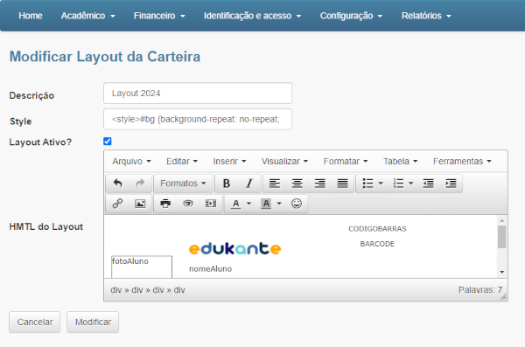525x347 pixels.
Task: Insert or edit an image
Action: tap(140, 204)
